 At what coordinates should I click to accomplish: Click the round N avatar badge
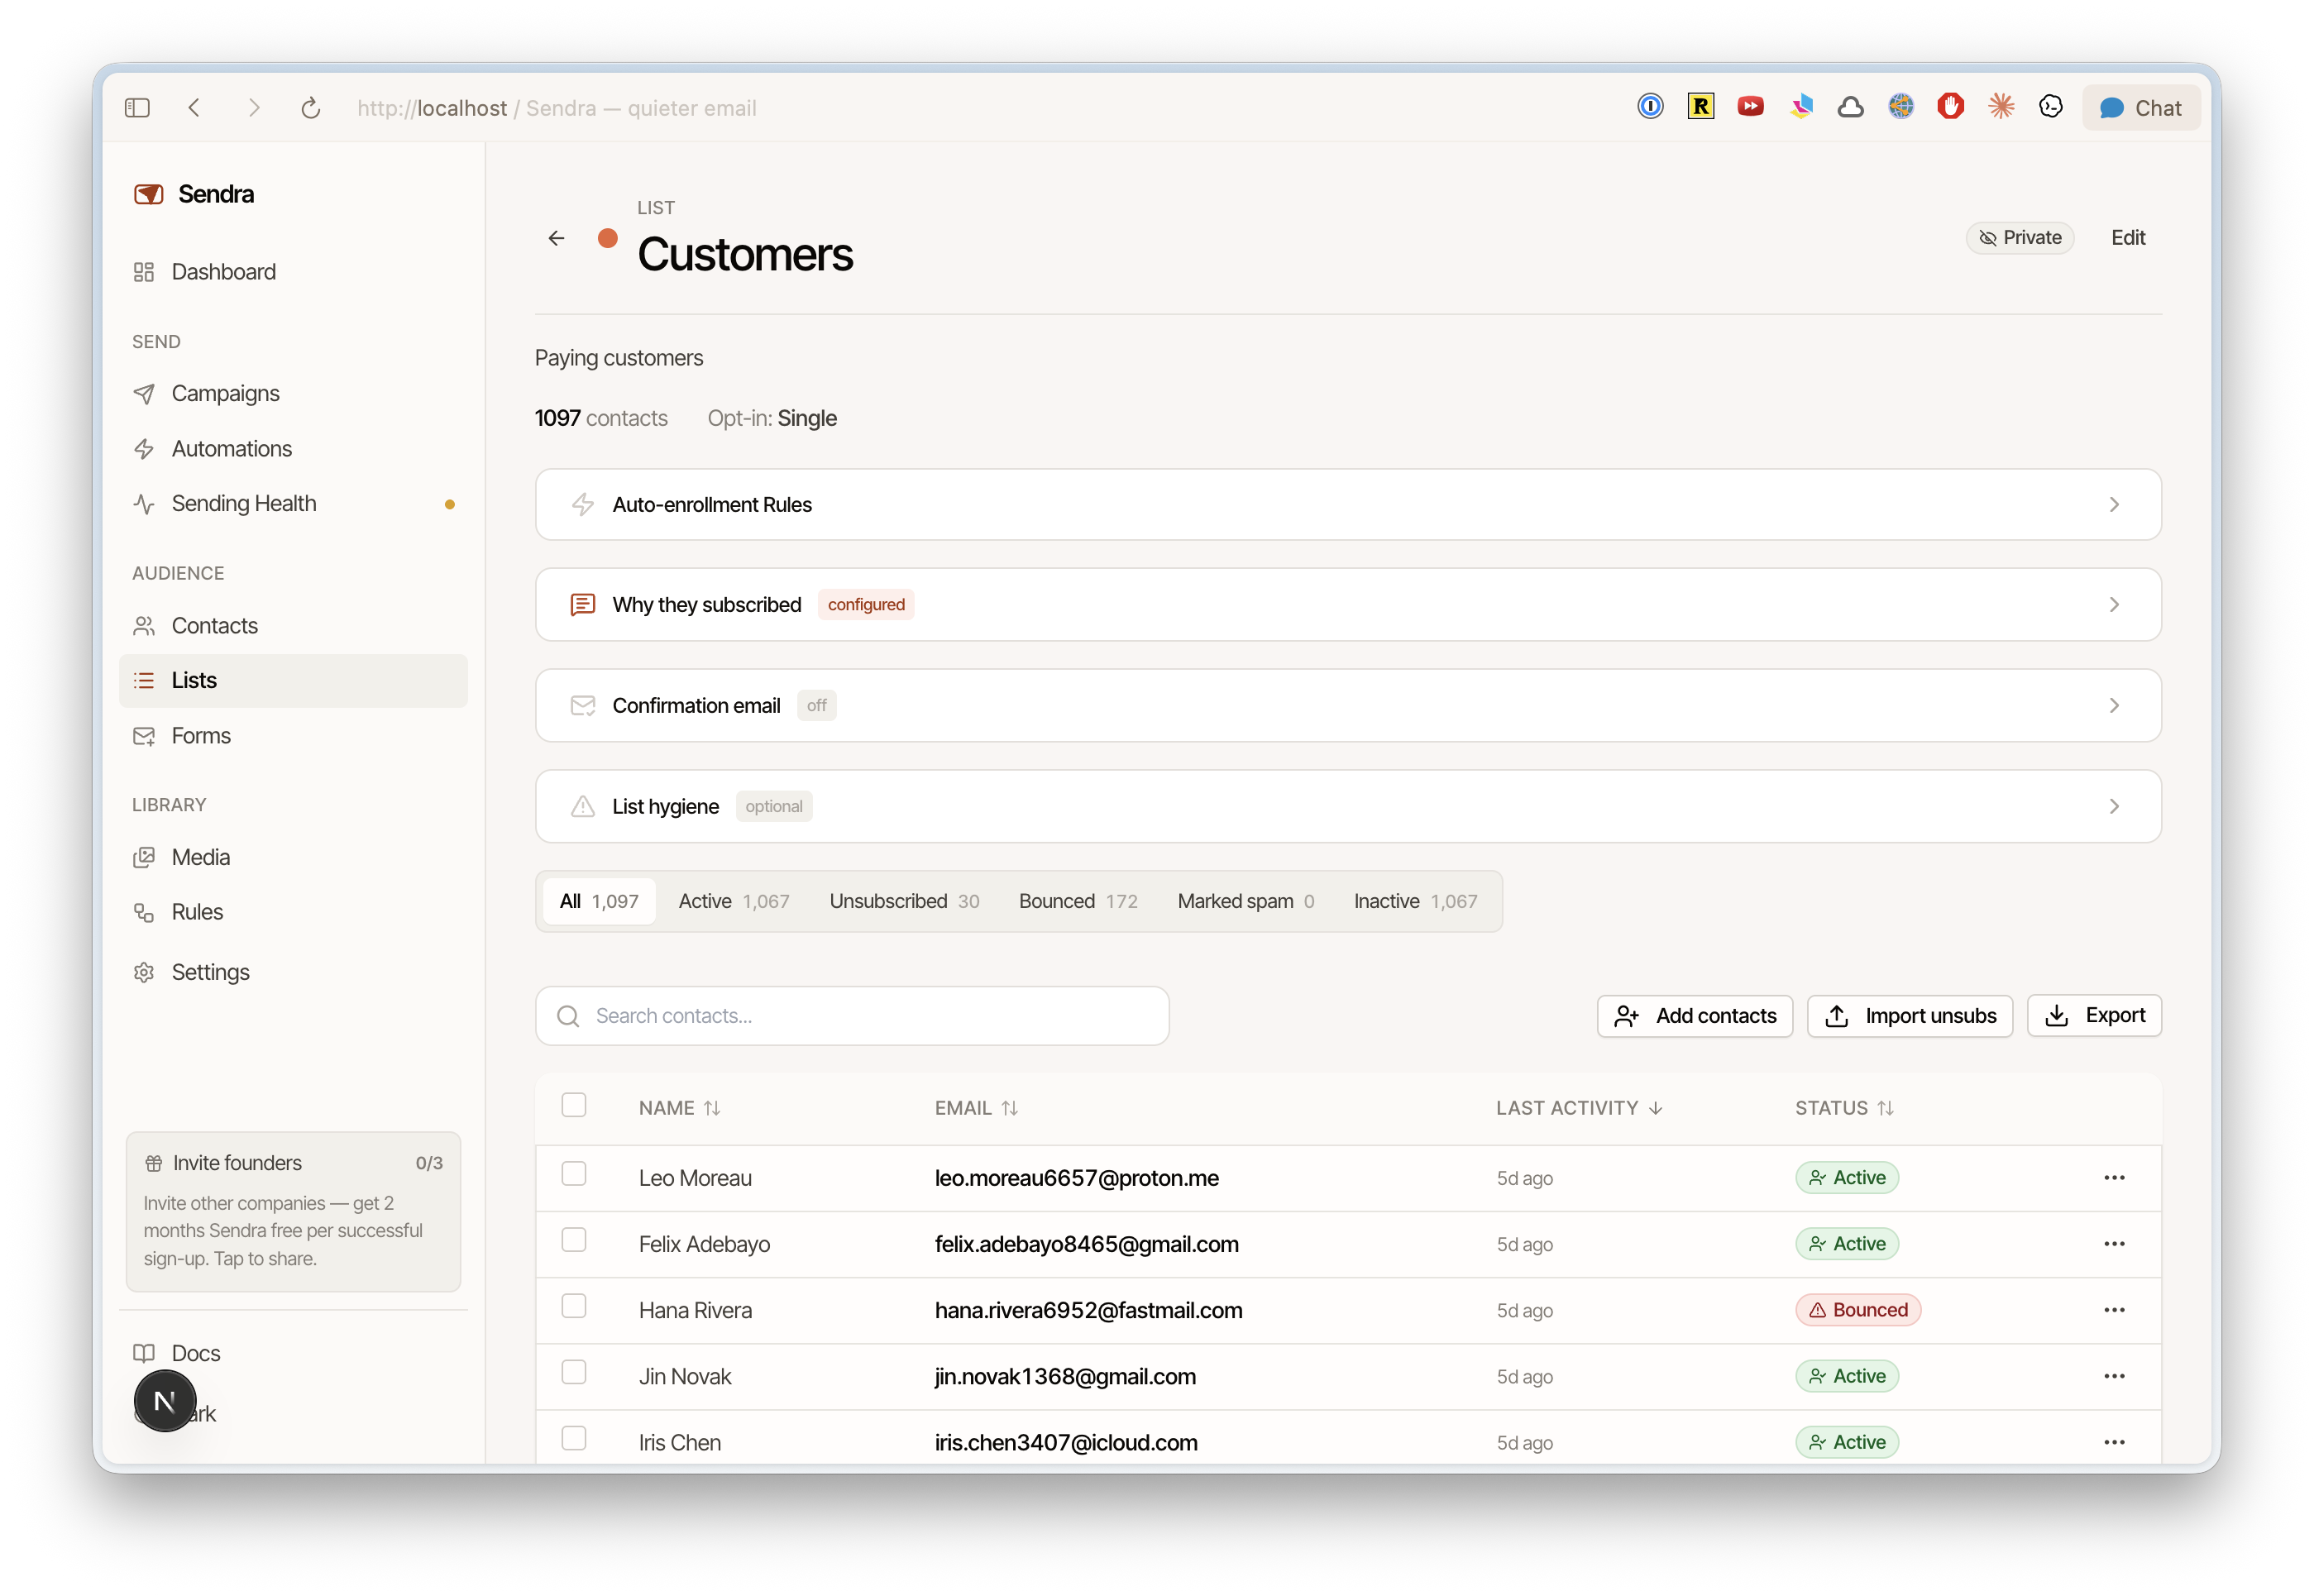click(x=165, y=1401)
